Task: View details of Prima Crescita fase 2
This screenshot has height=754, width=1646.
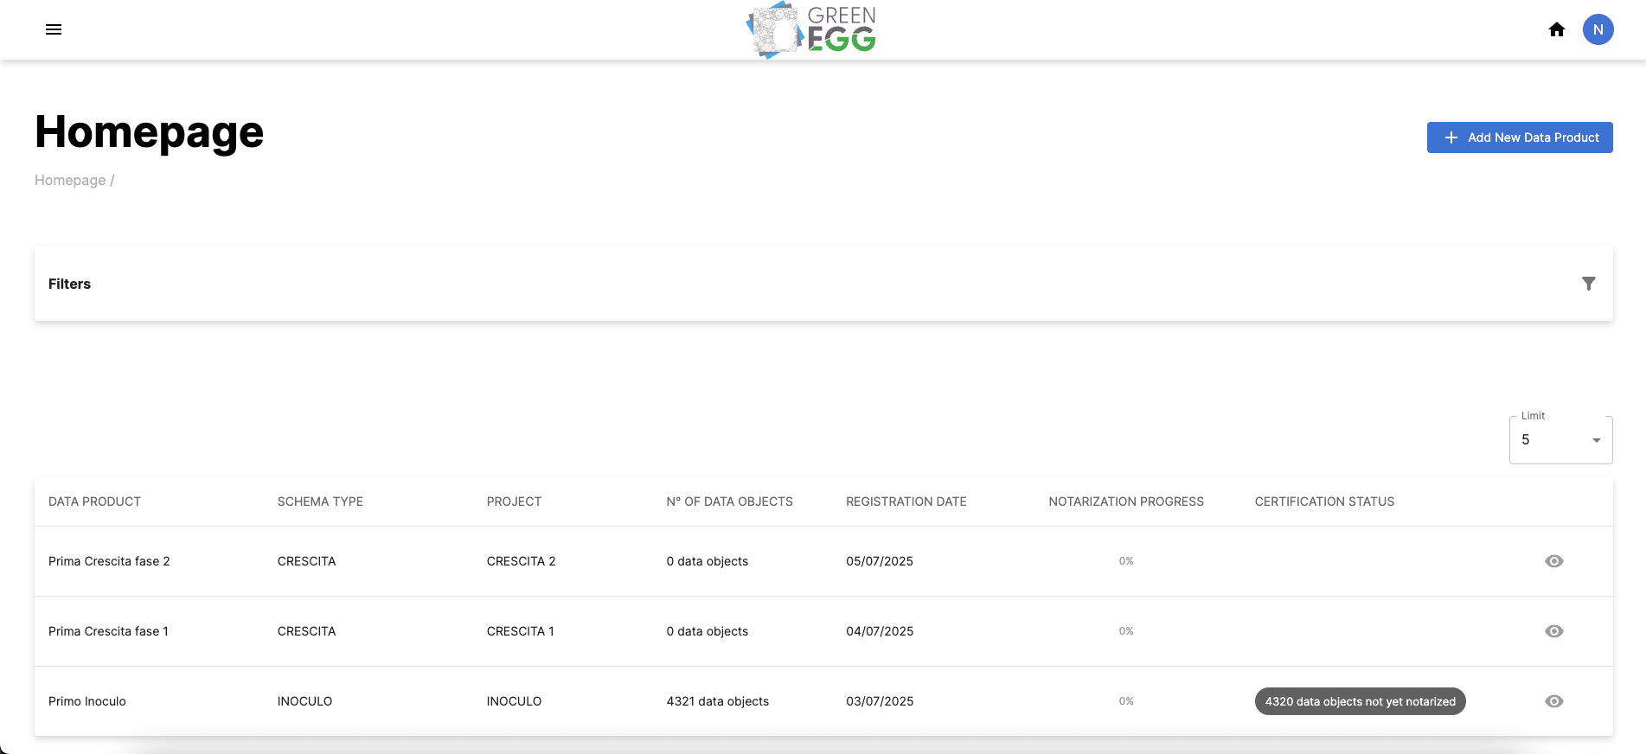Action: tap(1553, 561)
